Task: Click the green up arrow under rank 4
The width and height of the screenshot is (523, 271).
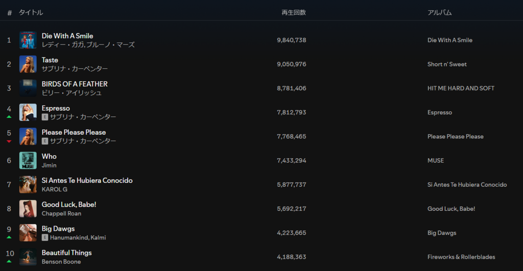Action: [x=9, y=117]
